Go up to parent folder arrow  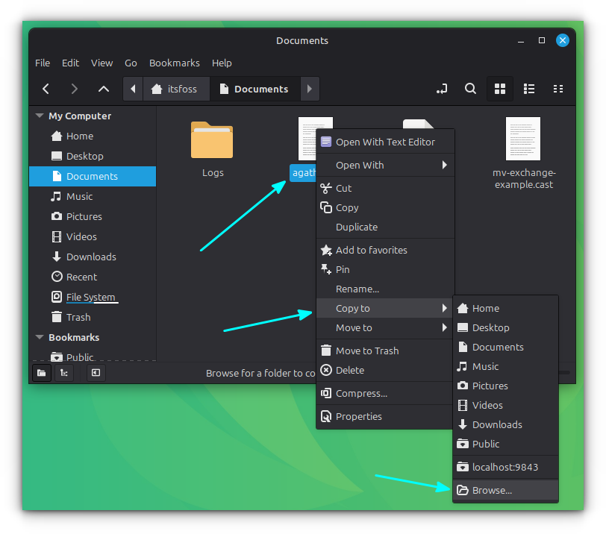104,89
